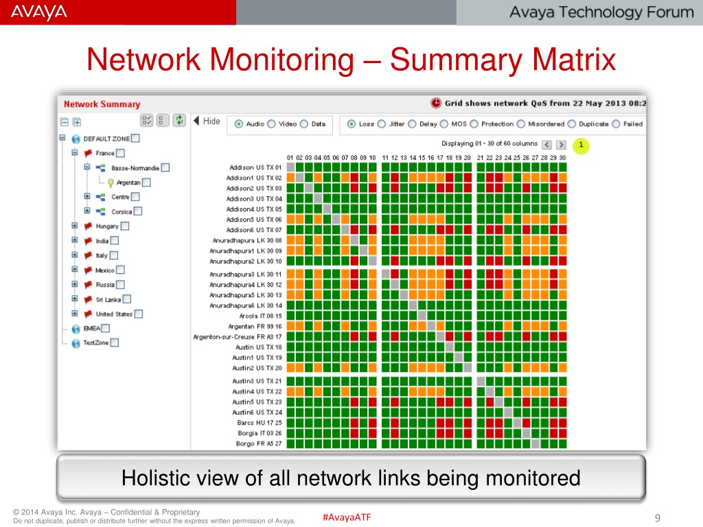Select the Data radio button
Image resolution: width=703 pixels, height=527 pixels.
304,124
